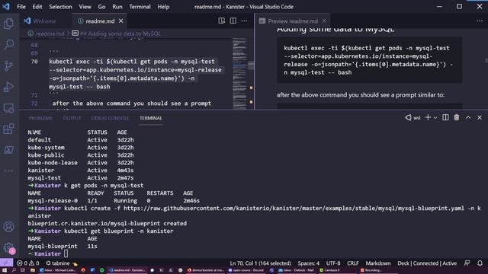Close the terminal panel
Image resolution: width=488 pixels, height=274 pixels.
point(480,117)
